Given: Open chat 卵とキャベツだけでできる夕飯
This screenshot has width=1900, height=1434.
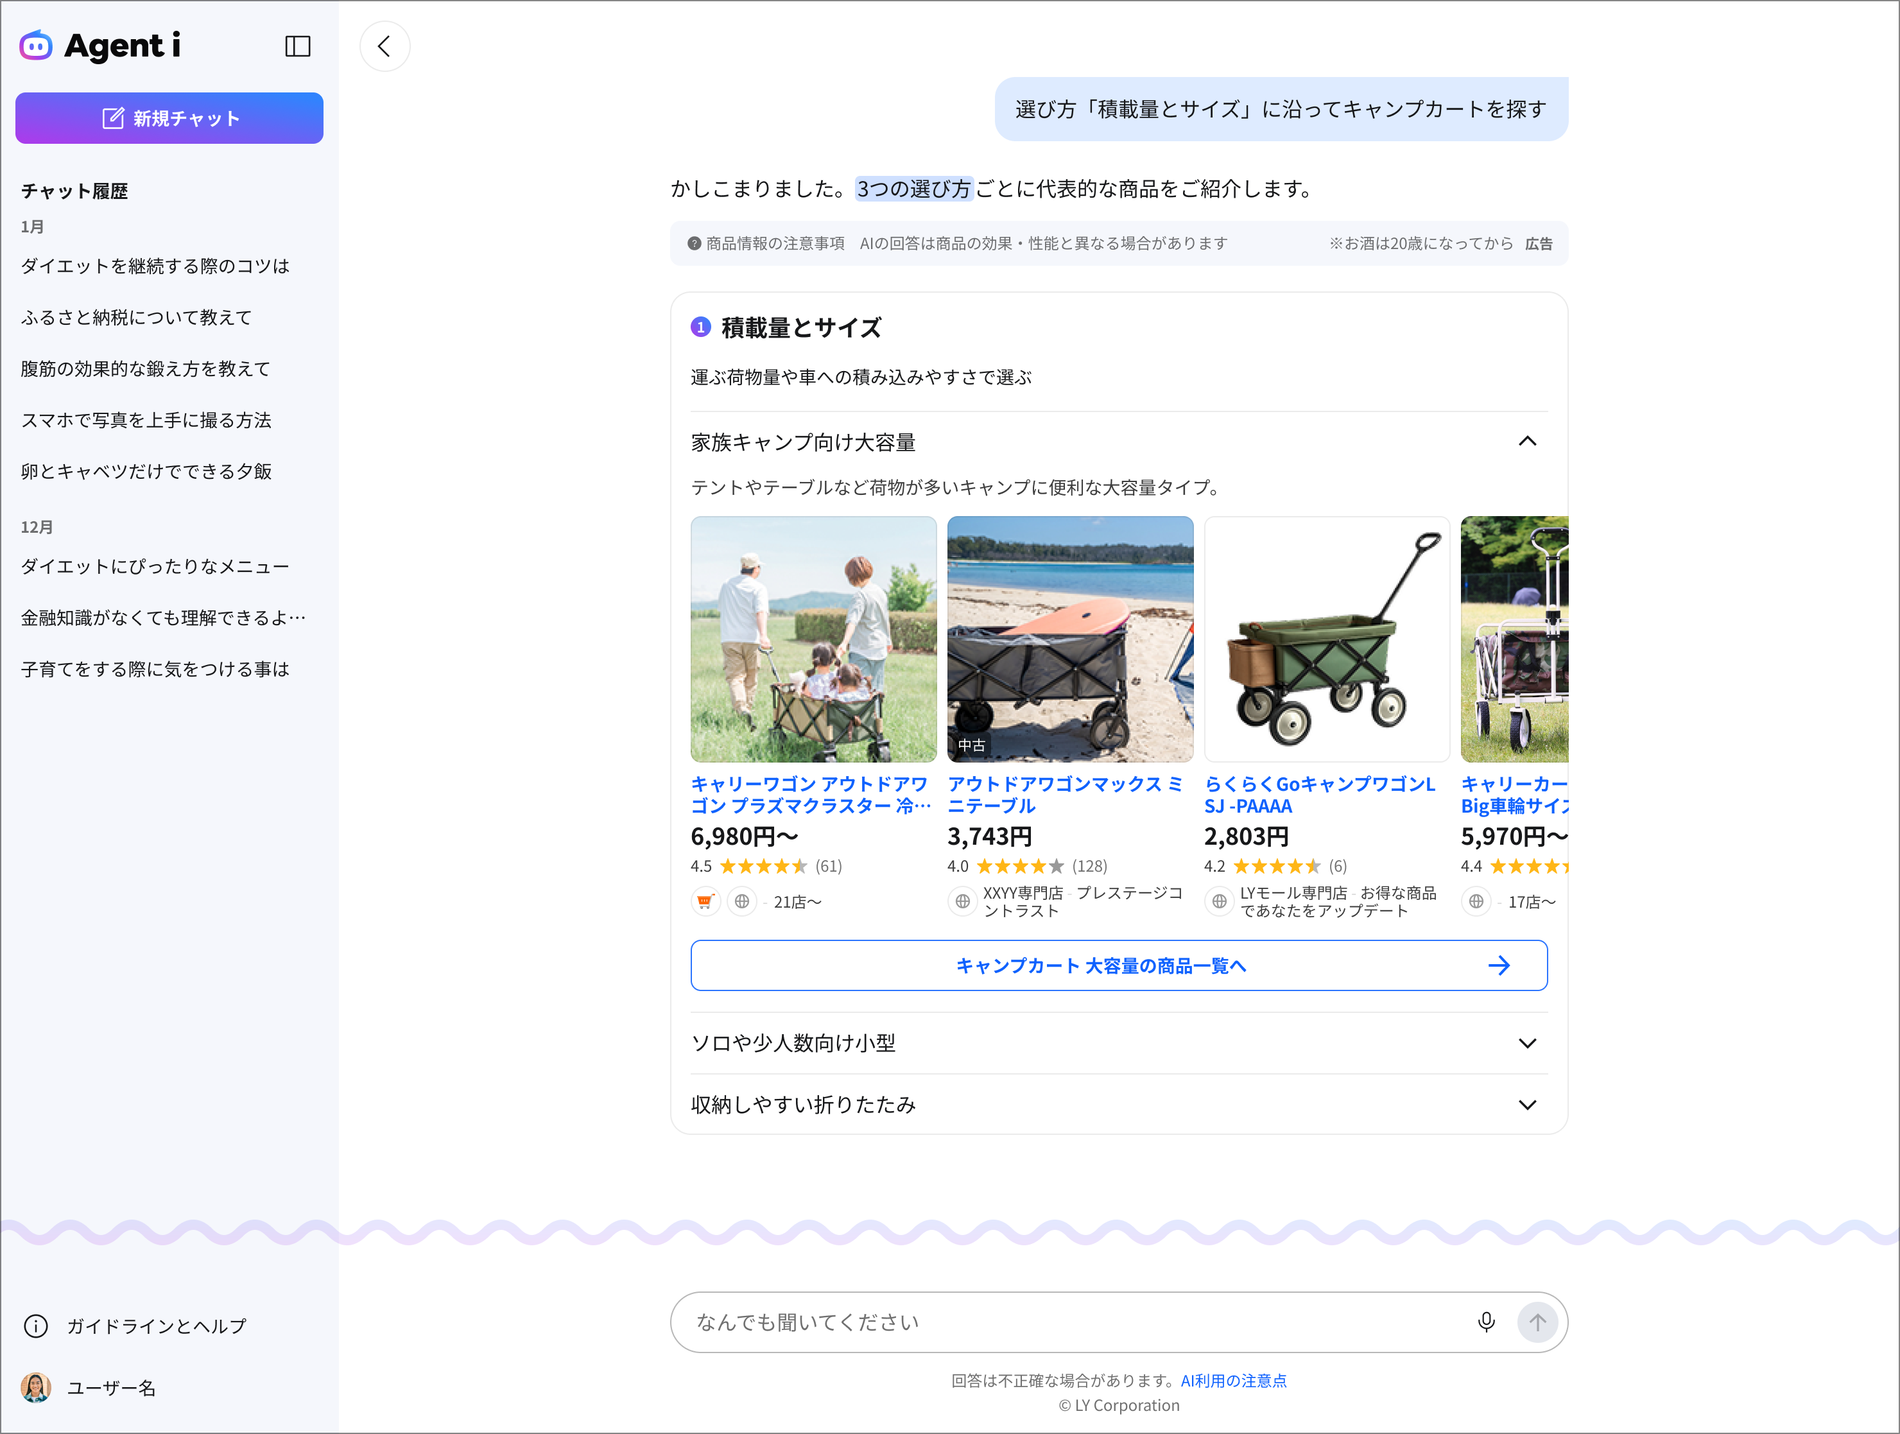Looking at the screenshot, I should click(147, 472).
